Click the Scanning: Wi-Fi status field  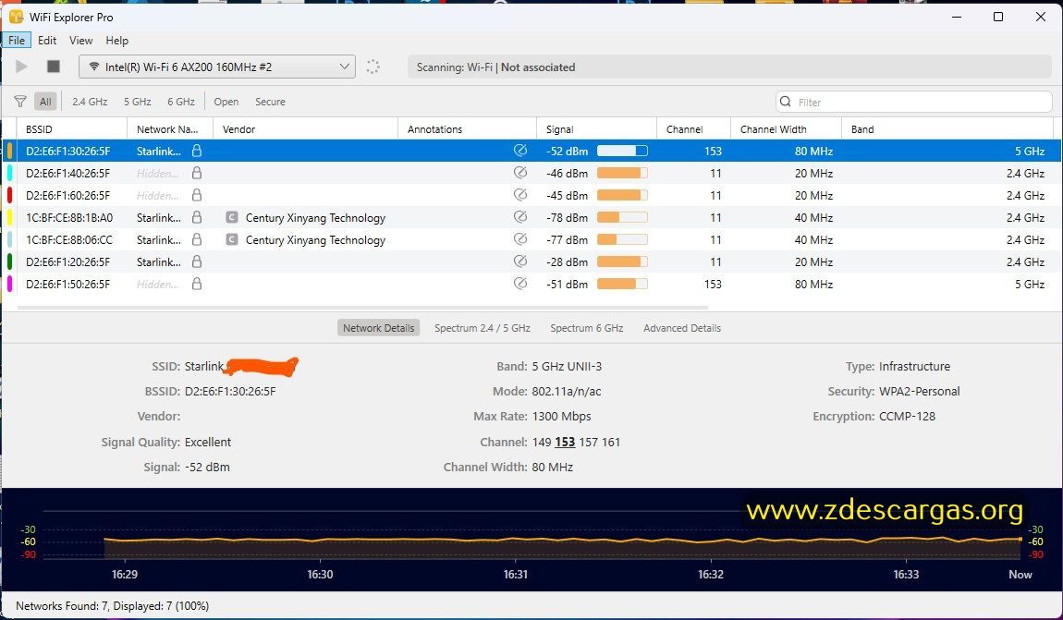click(729, 67)
